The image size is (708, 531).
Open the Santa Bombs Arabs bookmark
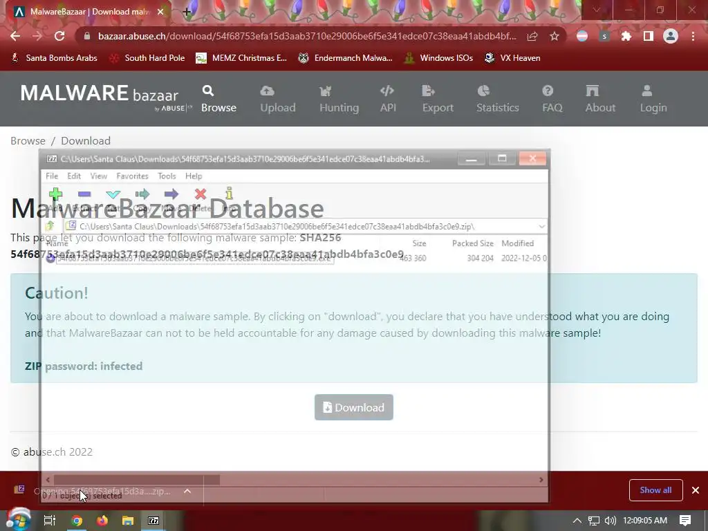click(54, 58)
